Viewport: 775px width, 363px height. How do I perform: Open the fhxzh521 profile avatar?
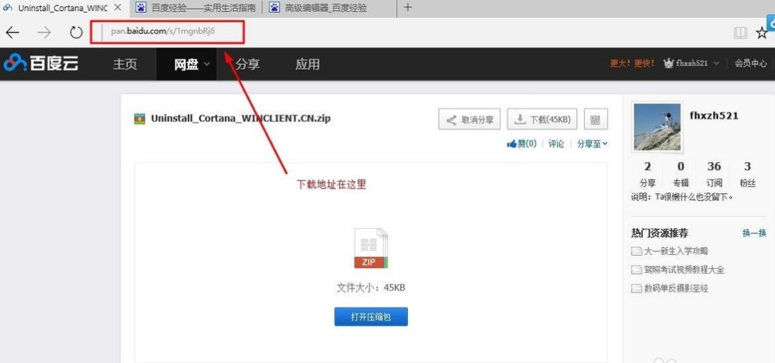coord(657,127)
